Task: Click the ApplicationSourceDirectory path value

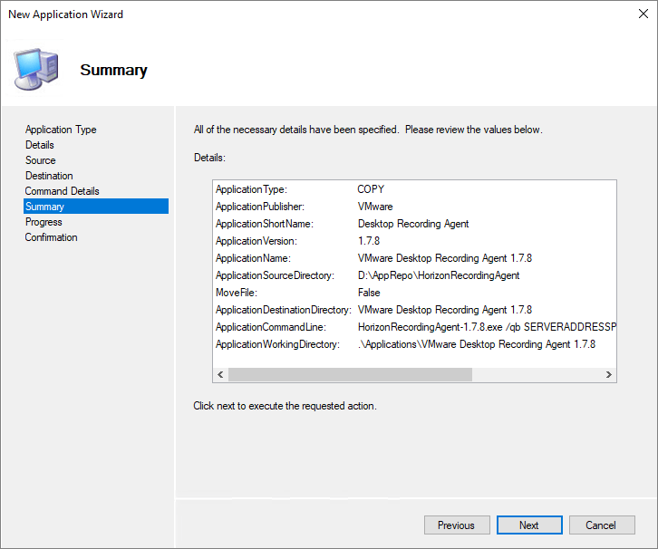Action: [439, 275]
